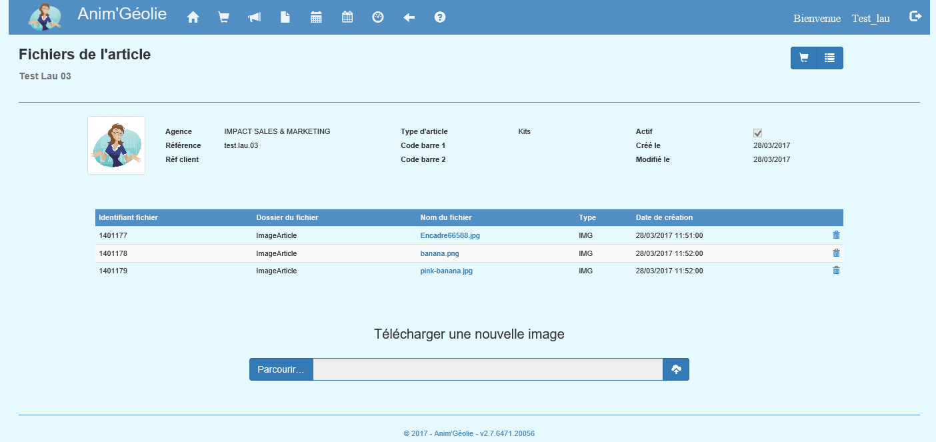Delete the Encadre66588.jpg file with trash icon
The image size is (936, 442).
(837, 235)
